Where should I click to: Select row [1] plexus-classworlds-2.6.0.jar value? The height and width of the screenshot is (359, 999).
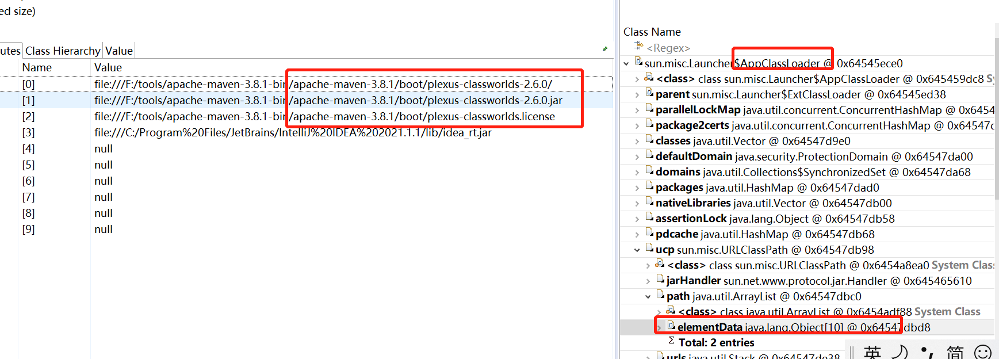(x=328, y=100)
